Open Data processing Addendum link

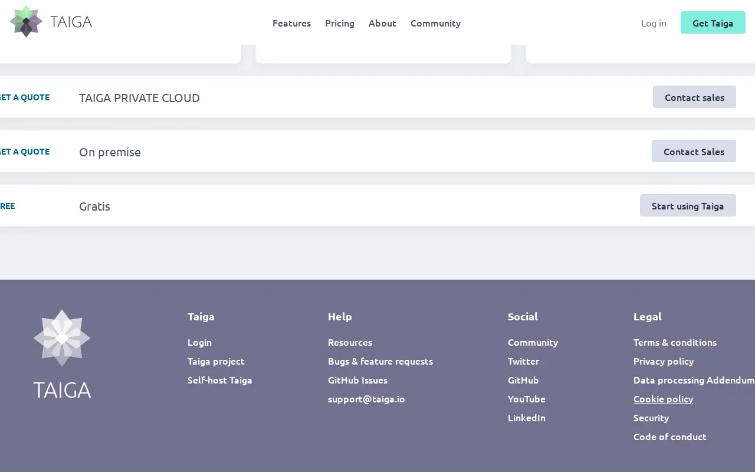coord(694,380)
